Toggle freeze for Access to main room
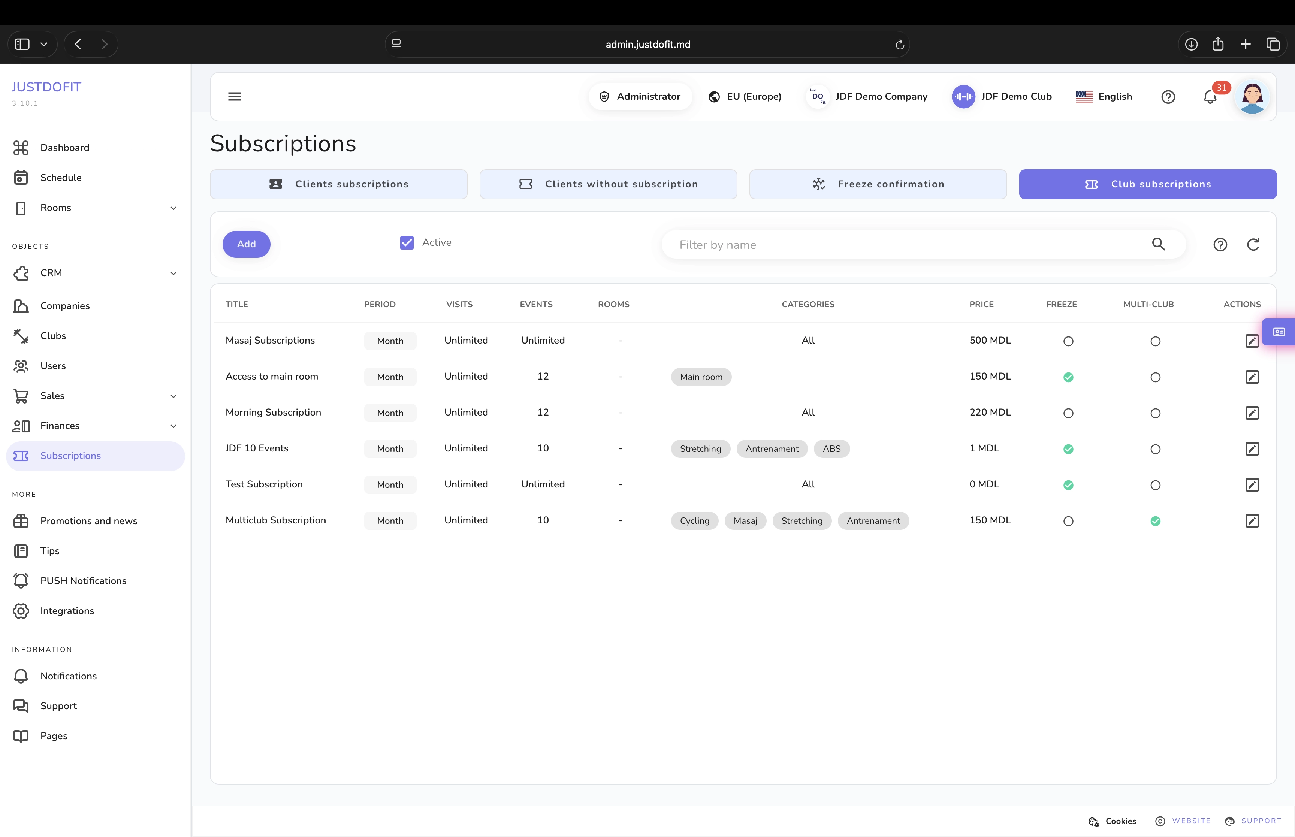Image resolution: width=1295 pixels, height=837 pixels. coord(1068,377)
